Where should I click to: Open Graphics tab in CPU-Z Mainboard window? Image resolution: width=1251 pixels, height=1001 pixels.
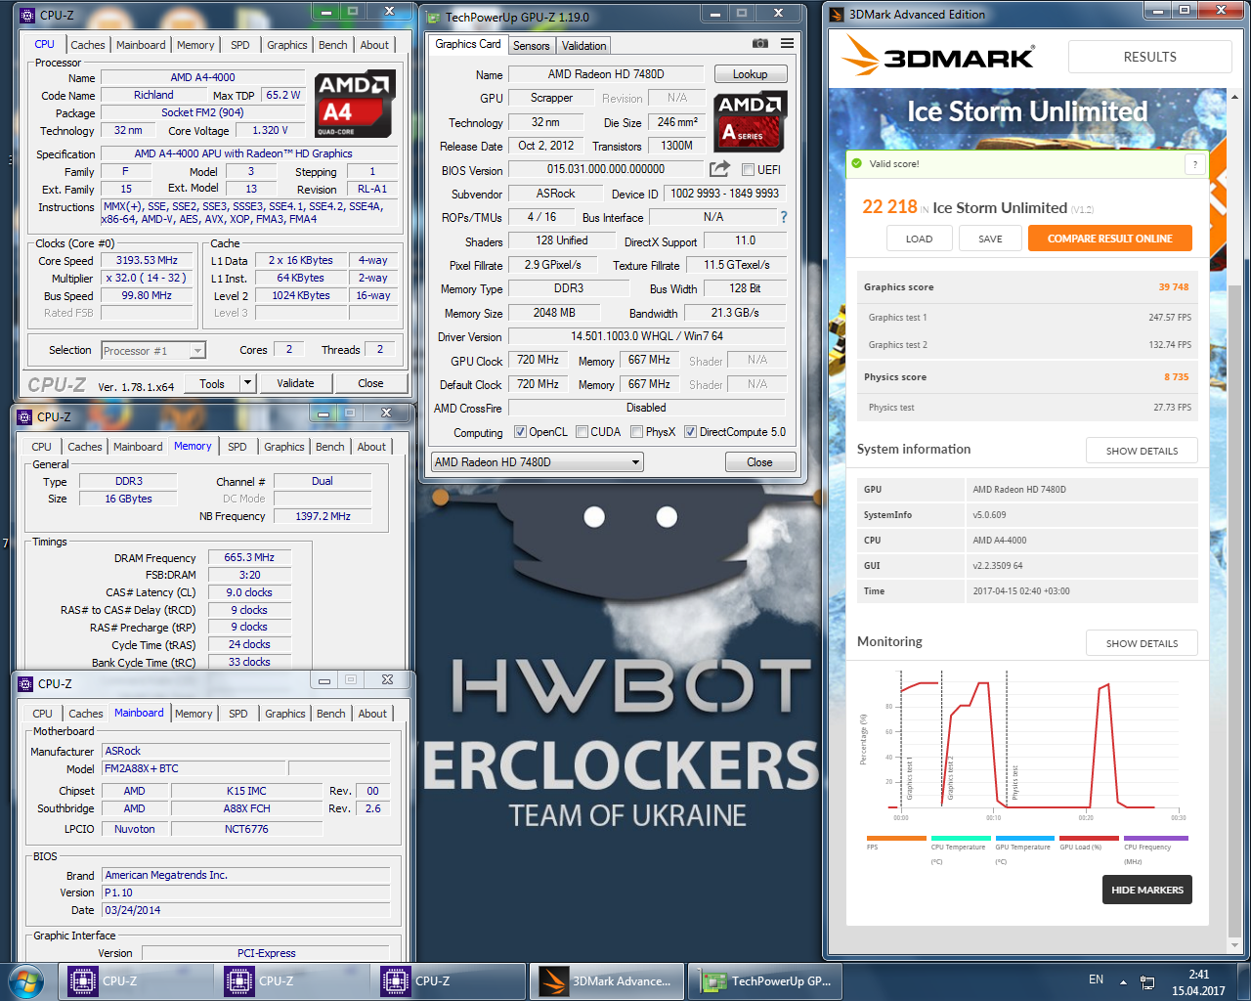pyautogui.click(x=285, y=714)
